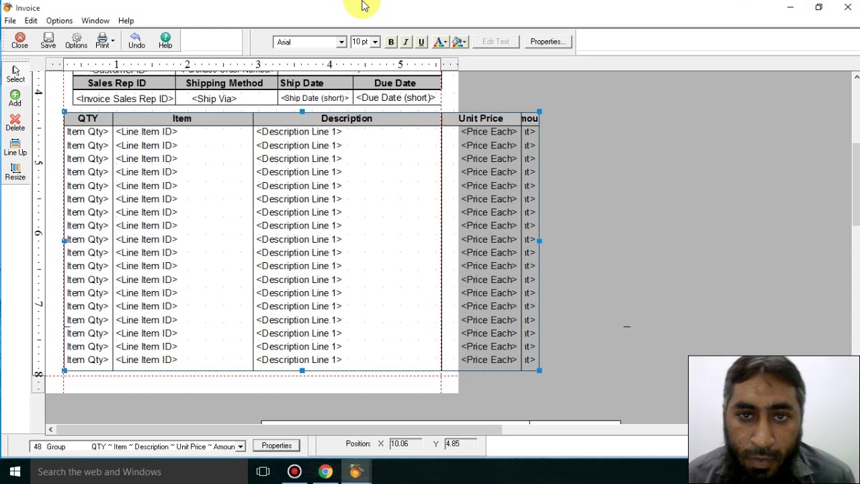Viewport: 860px width, 484px height.
Task: Open the File menu
Action: coord(10,21)
